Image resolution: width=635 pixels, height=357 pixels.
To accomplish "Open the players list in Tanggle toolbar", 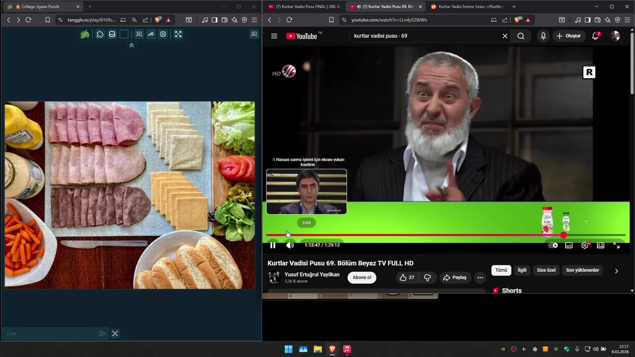I will pos(139,34).
